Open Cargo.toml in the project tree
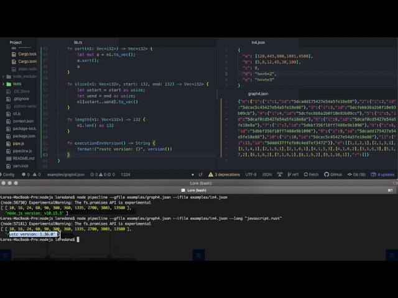The image size is (398, 298). click(x=27, y=61)
